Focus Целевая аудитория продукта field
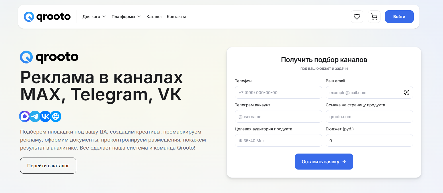 278,140
